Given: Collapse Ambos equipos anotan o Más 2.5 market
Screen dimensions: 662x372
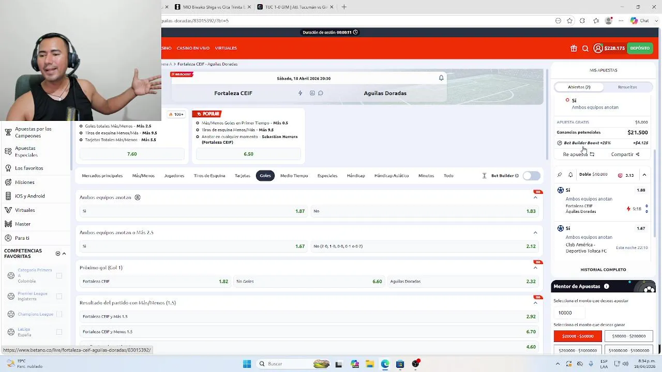Looking at the screenshot, I should point(535,233).
